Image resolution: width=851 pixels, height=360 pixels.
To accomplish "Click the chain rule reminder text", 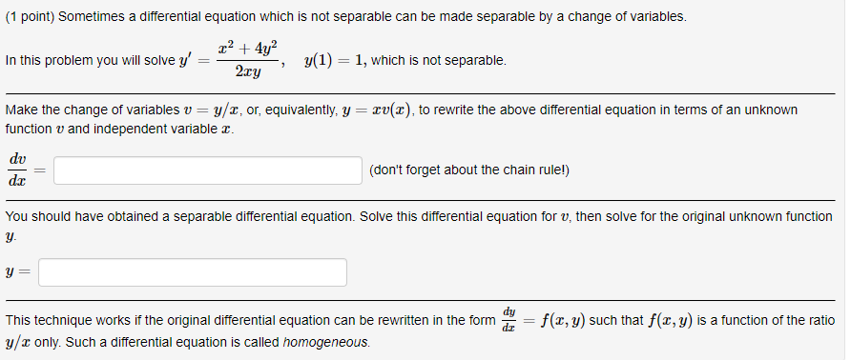I will pyautogui.click(x=469, y=170).
